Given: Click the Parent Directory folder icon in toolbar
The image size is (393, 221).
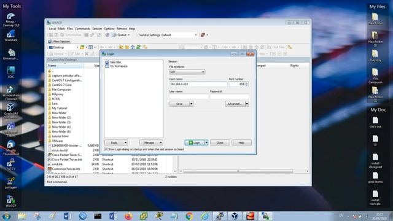Looking at the screenshot, I should point(121,47).
